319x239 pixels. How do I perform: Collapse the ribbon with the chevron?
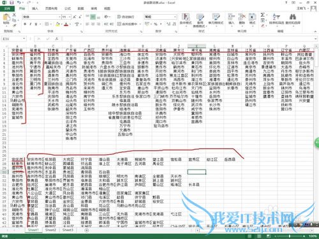[315, 31]
